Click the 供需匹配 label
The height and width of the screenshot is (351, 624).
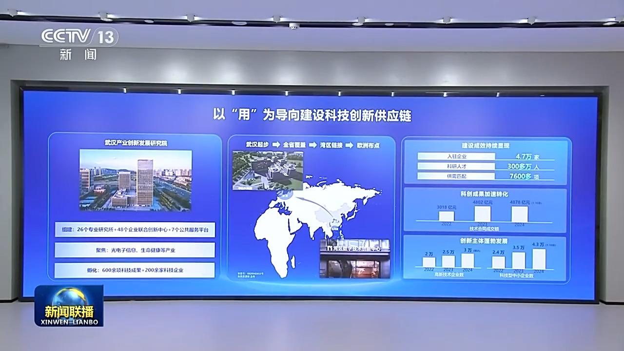(456, 176)
